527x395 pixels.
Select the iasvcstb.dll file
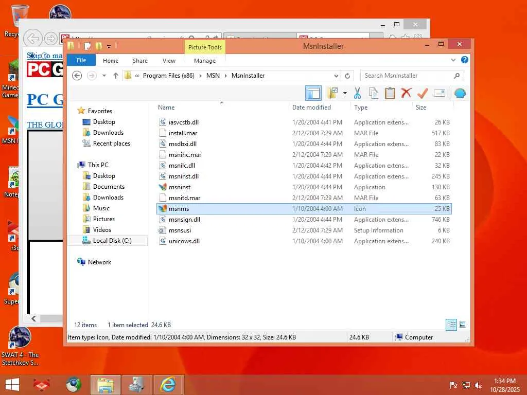point(304,122)
